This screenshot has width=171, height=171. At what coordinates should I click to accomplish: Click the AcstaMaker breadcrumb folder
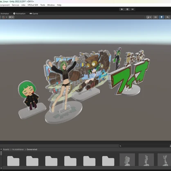18,149
